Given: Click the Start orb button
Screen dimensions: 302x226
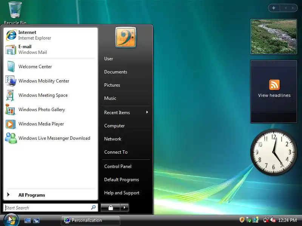Looking at the screenshot, I should pos(11,220).
